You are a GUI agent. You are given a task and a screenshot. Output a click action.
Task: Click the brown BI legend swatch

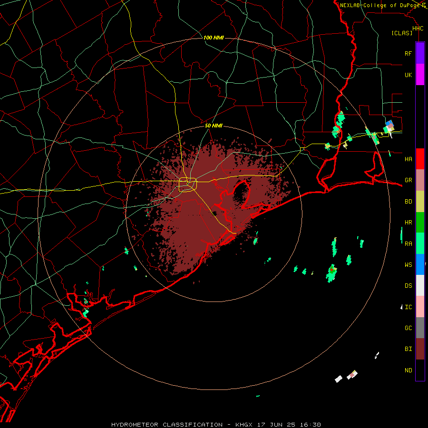pyautogui.click(x=420, y=349)
